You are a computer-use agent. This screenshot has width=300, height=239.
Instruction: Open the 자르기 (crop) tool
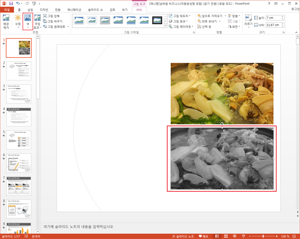[248, 21]
